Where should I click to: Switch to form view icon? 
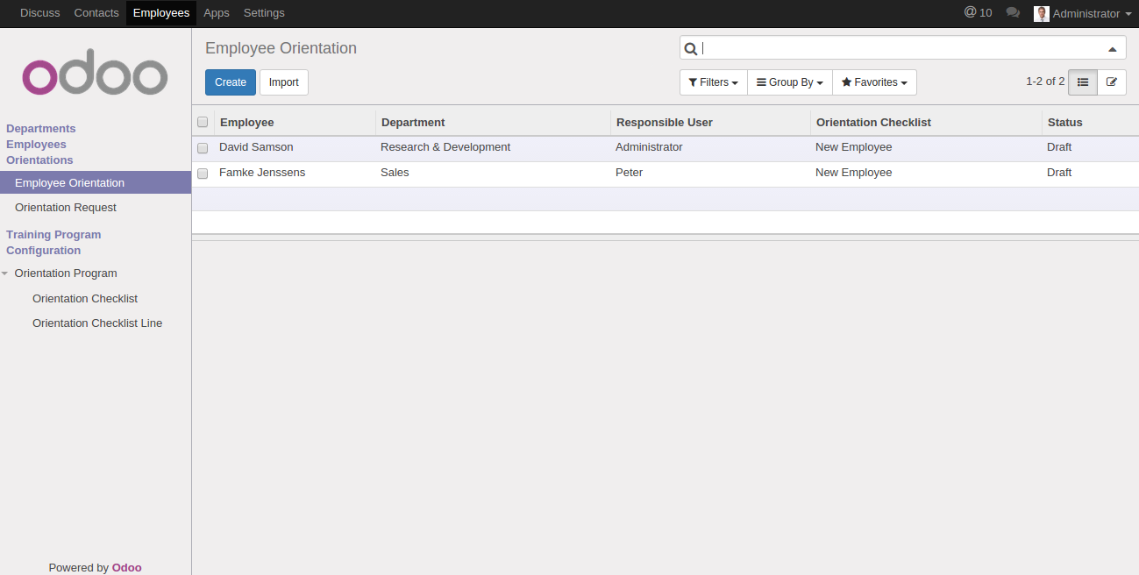click(1112, 82)
